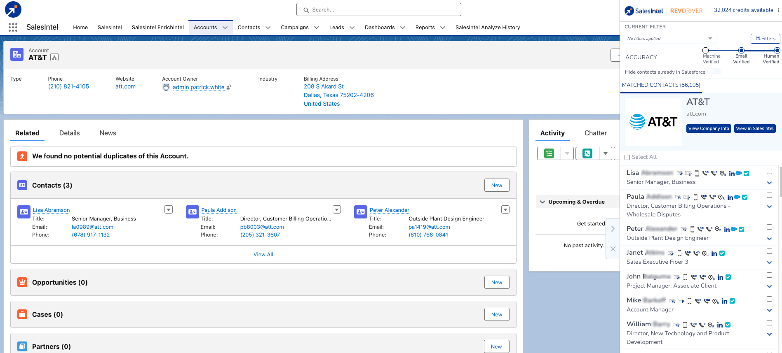Switch to the News tab
This screenshot has width=782, height=353.
(108, 133)
